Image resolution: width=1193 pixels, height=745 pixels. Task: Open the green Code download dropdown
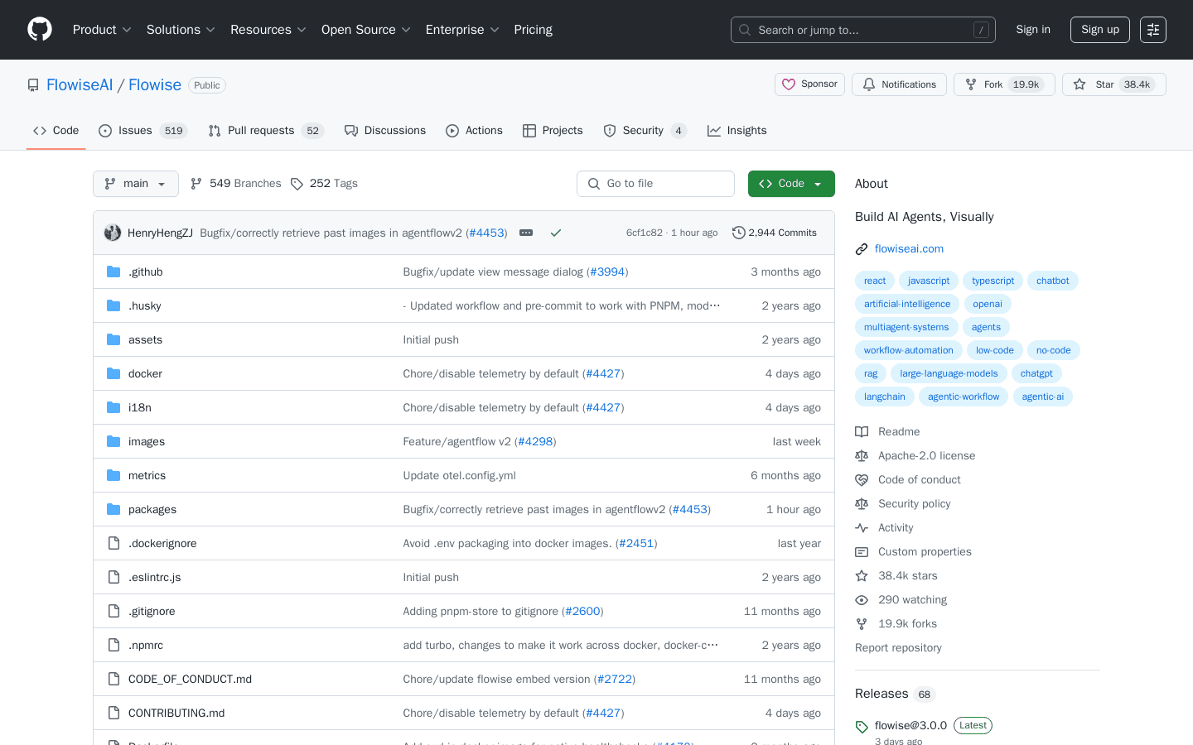[791, 183]
